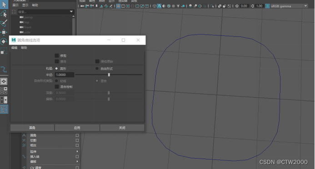
Task: Click the 切割 menu row icon
Action: tap(24, 140)
